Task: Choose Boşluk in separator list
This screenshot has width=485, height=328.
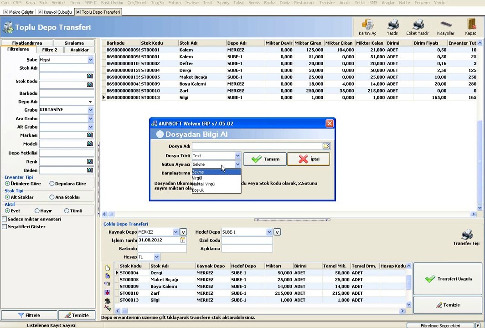Action: 217,190
